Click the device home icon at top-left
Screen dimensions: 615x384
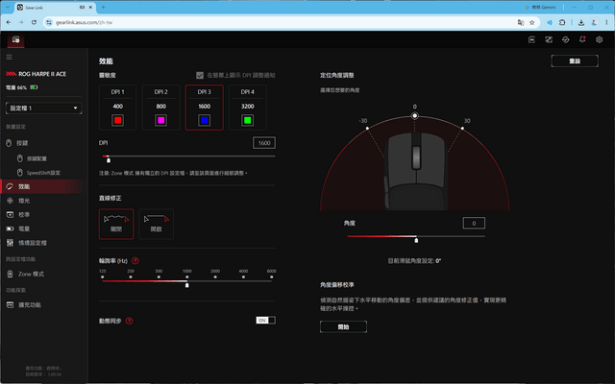[x=15, y=39]
